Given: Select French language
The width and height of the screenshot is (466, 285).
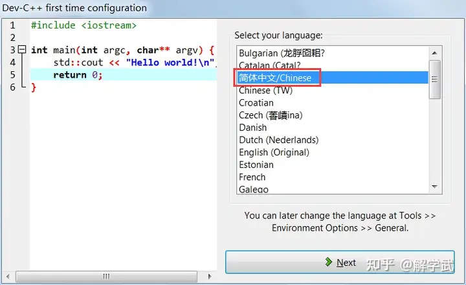Looking at the screenshot, I should point(333,177).
